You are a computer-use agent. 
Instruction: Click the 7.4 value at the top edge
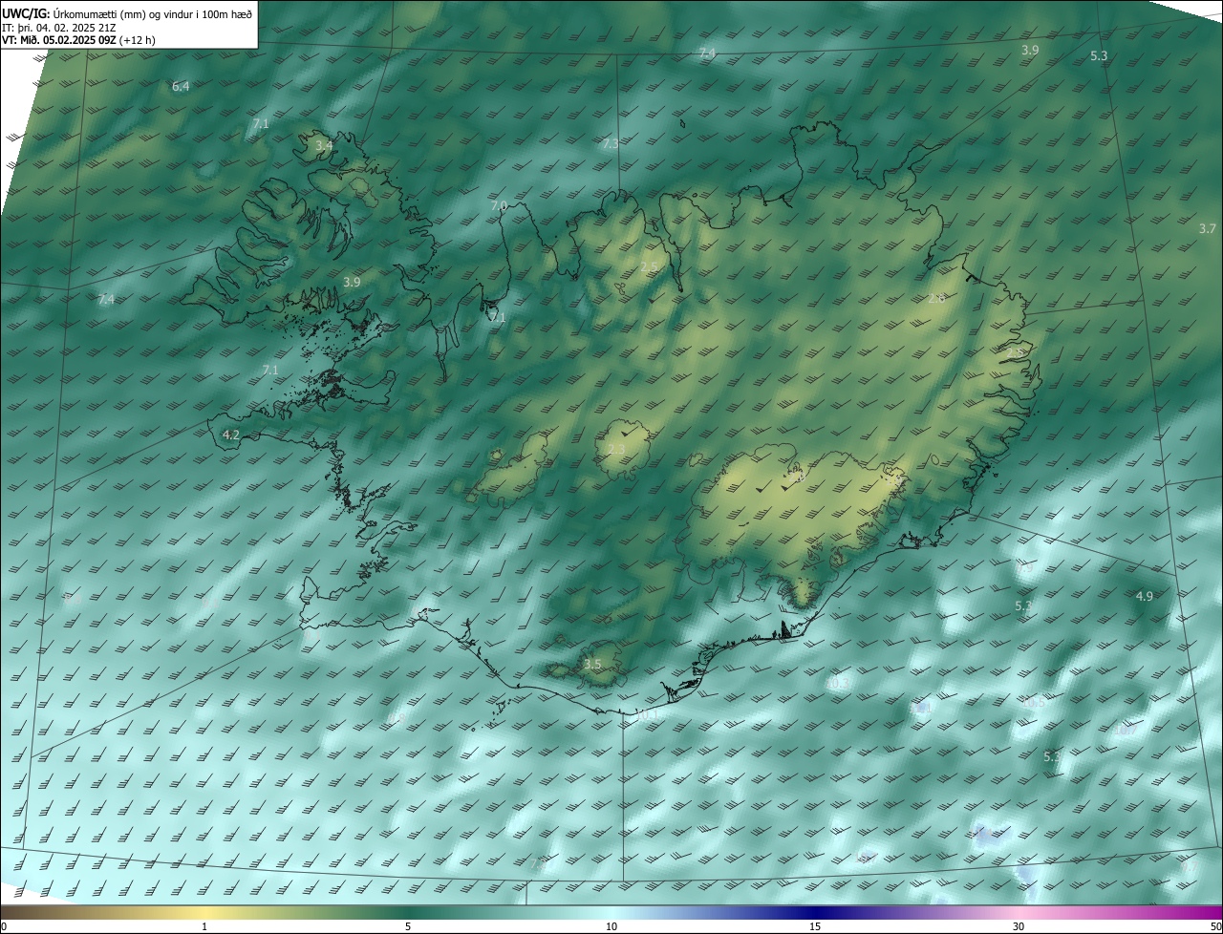click(x=707, y=53)
